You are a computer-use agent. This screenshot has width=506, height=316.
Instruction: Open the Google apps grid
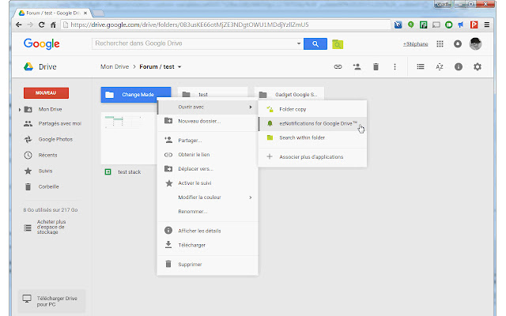point(440,44)
